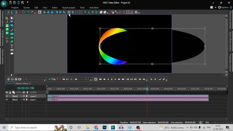Expand the layout dropdown arrow near Options

click(216, 7)
